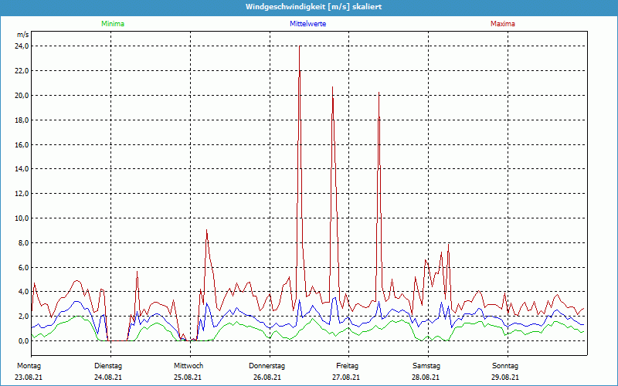Click the Freitag day label

click(x=347, y=366)
